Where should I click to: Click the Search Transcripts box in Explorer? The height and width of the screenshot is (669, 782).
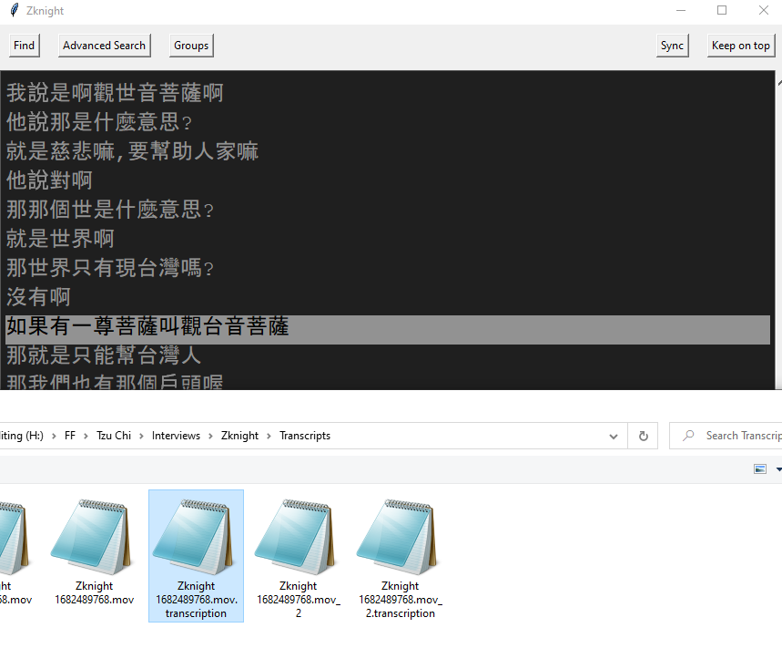pos(728,436)
